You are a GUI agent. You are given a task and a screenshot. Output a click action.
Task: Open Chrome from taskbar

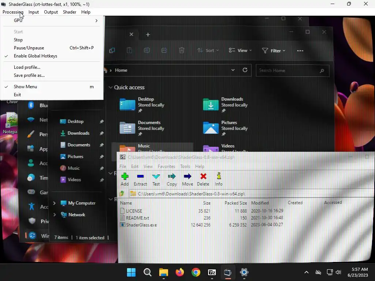[196, 272]
